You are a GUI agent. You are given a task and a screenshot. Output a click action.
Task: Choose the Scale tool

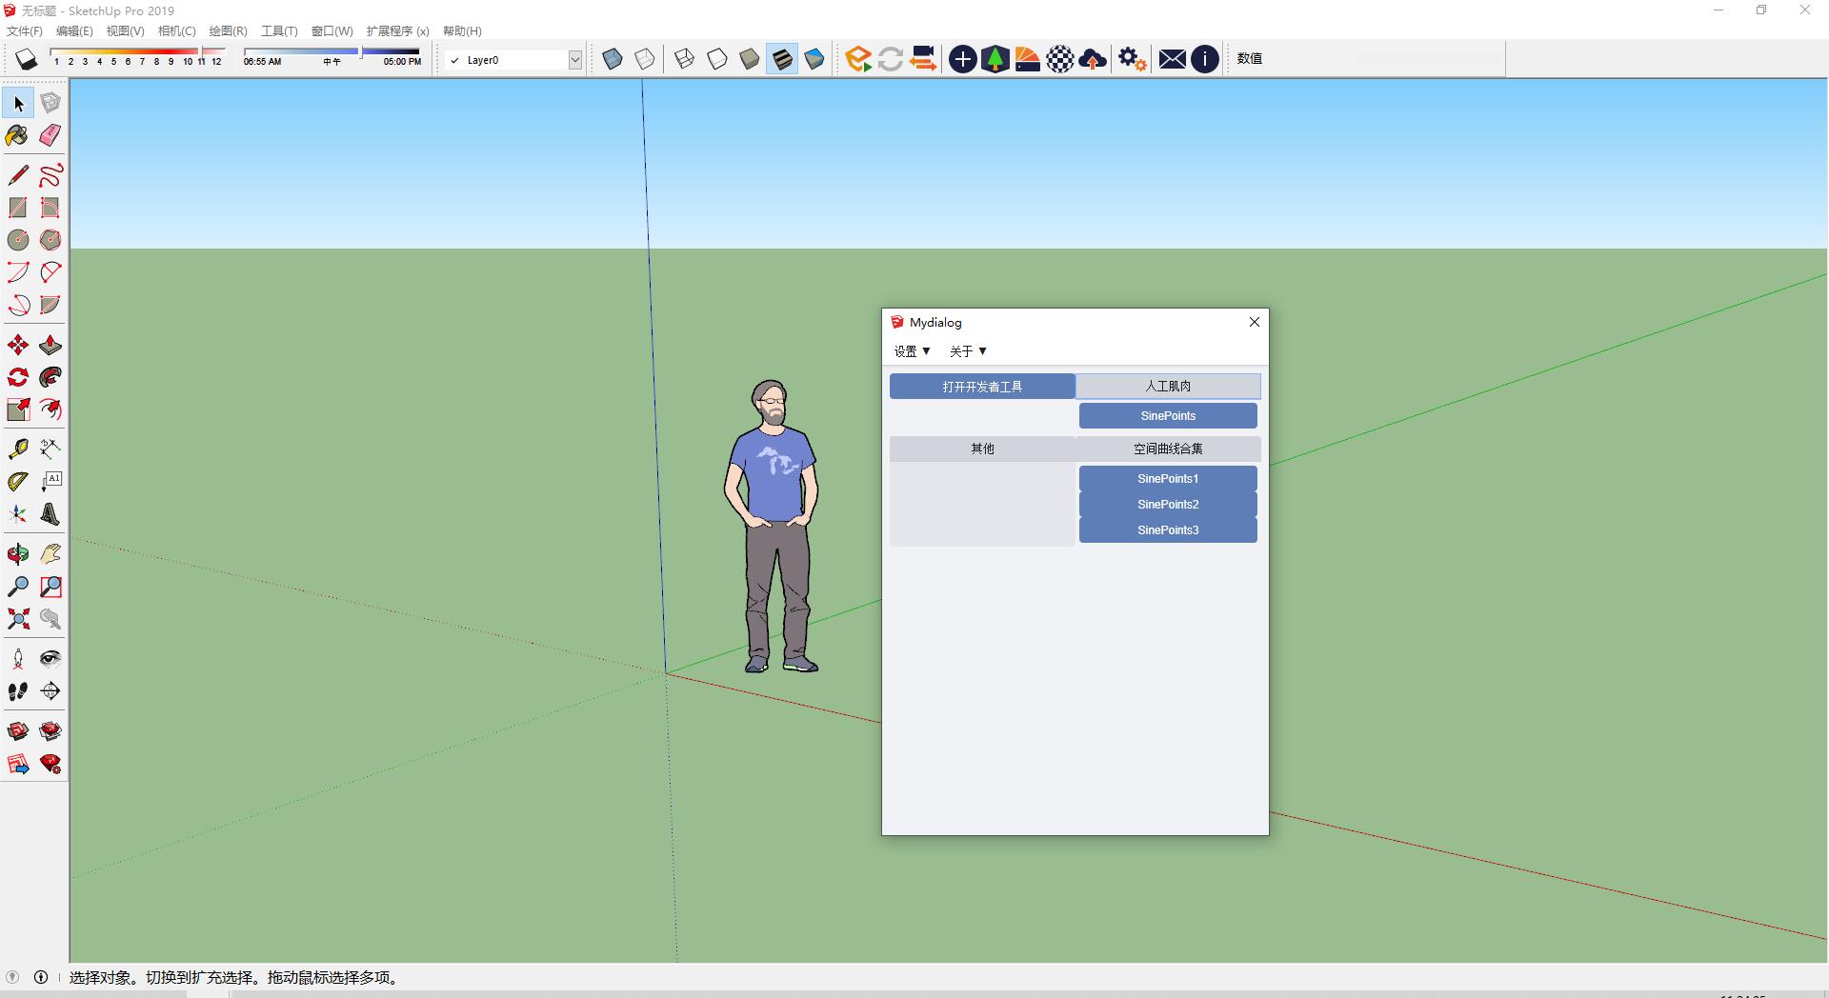18,409
